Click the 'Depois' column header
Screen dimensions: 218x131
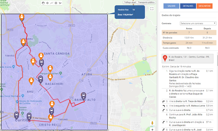(207, 28)
